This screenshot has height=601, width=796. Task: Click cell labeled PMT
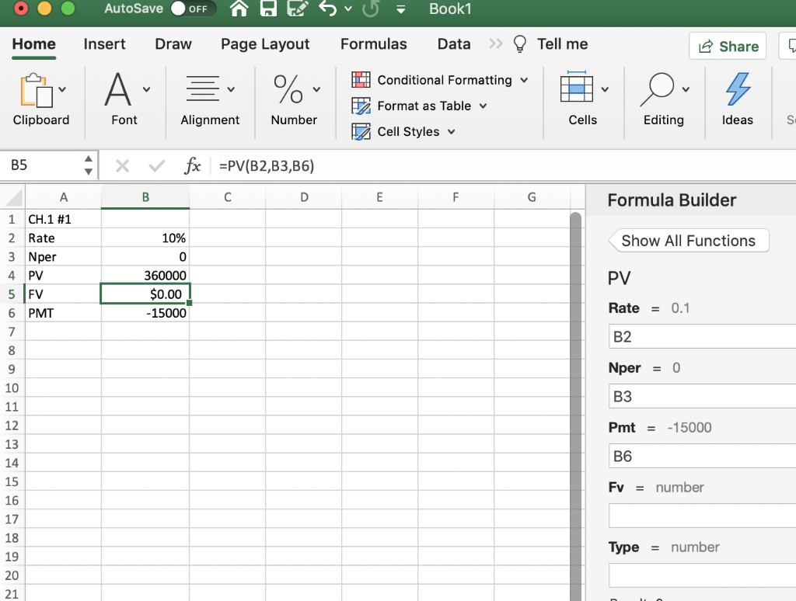pyautogui.click(x=63, y=313)
